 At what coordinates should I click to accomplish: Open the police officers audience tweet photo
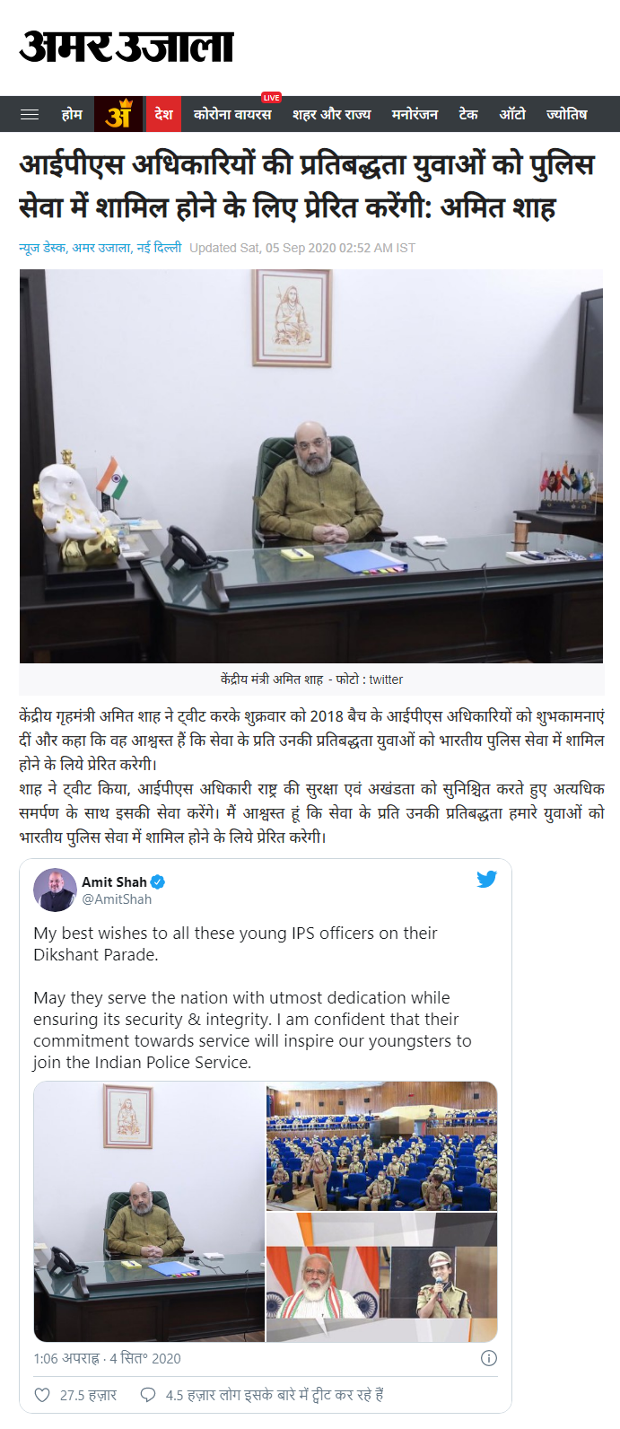click(381, 1146)
